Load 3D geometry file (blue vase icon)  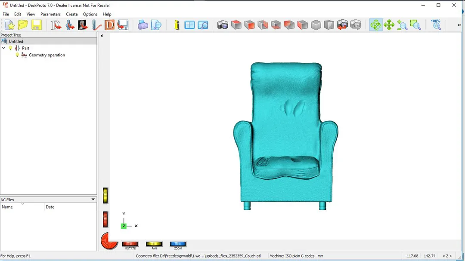(x=70, y=25)
